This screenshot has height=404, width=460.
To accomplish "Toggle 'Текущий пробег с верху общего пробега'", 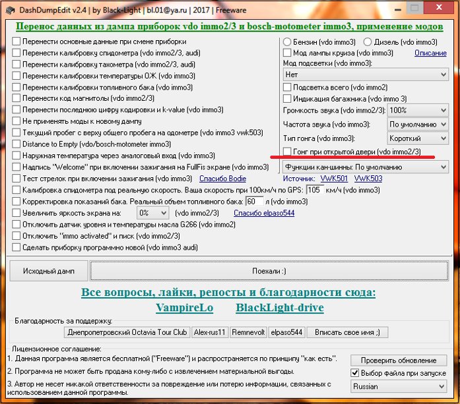I will (x=16, y=132).
